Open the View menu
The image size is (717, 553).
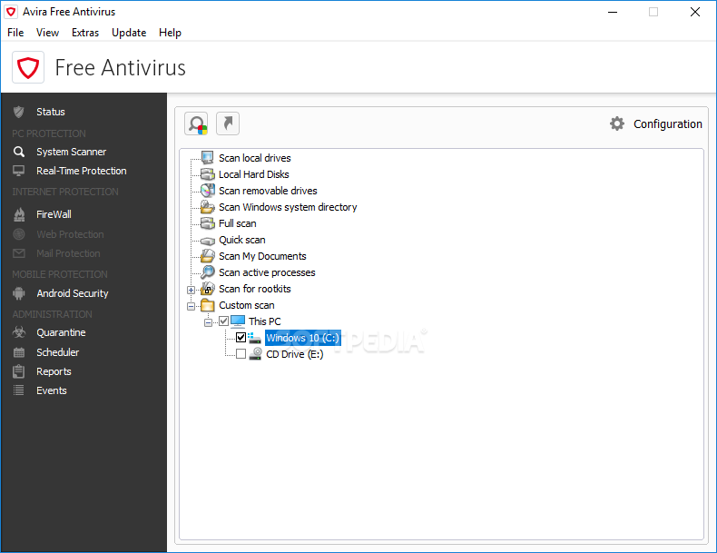[47, 33]
